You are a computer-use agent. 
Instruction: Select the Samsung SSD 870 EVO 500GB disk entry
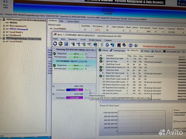[74, 53]
